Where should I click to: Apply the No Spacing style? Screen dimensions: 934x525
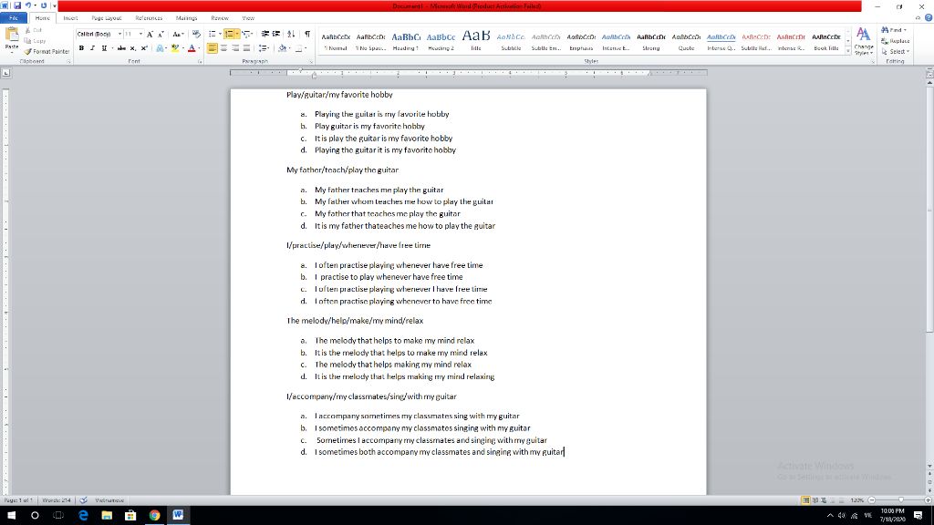[370, 41]
